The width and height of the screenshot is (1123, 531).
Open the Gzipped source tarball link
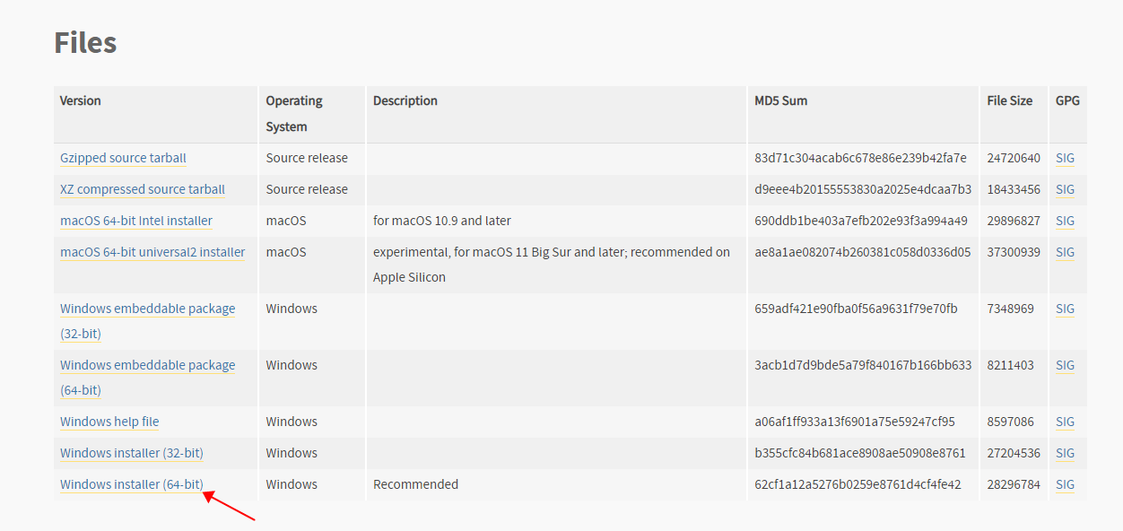coord(123,158)
